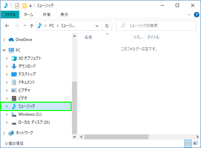Expand the ribbon with the chevron
Screen dimensions: 201x148
(x=189, y=15)
